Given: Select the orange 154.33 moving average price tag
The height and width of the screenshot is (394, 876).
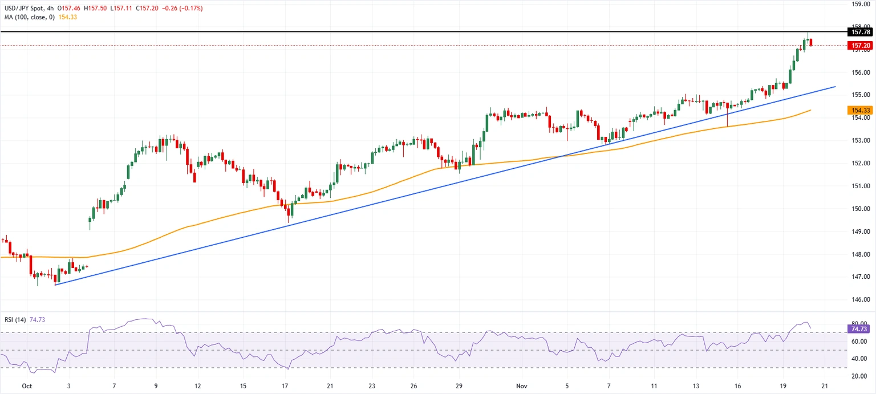Looking at the screenshot, I should (x=860, y=110).
